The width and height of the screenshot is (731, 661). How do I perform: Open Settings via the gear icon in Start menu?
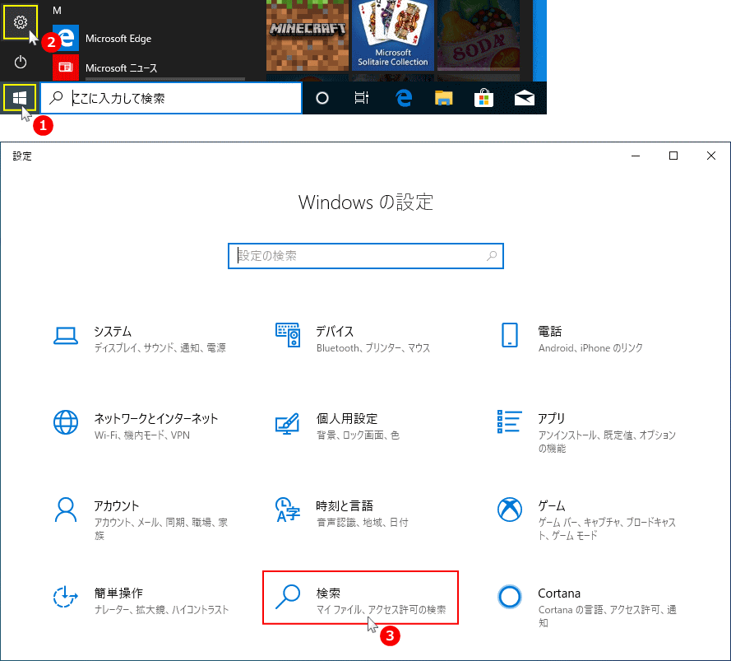pyautogui.click(x=20, y=22)
